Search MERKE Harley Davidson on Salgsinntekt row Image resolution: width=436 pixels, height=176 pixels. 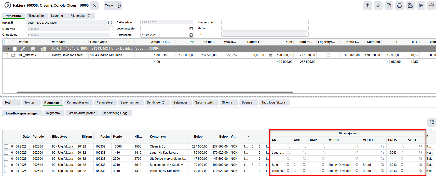click(x=357, y=165)
